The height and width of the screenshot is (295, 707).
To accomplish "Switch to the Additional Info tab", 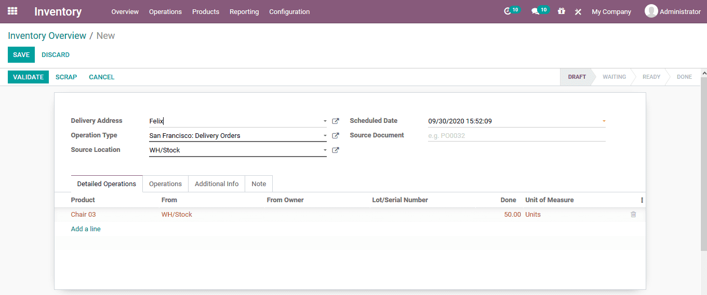I will pyautogui.click(x=217, y=184).
